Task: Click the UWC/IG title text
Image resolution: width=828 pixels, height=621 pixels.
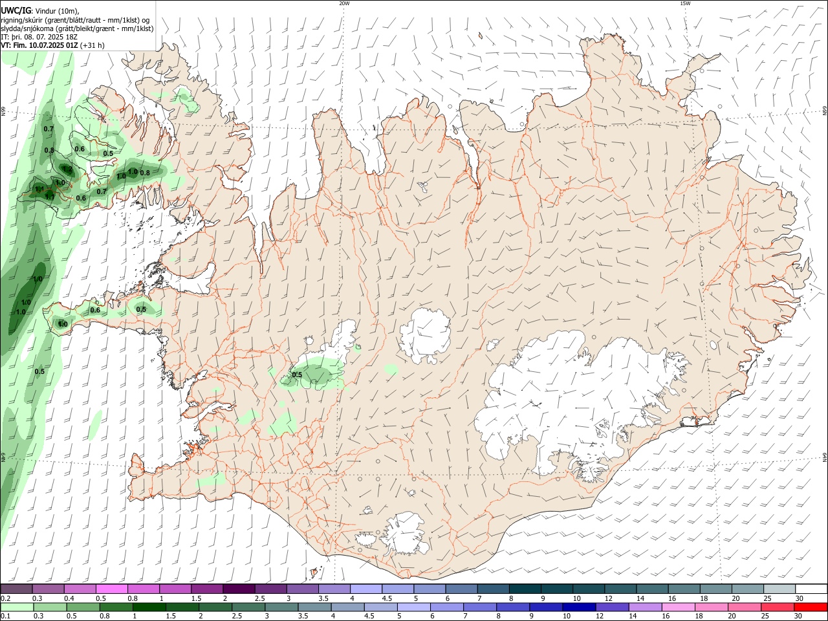Action: pos(16,10)
